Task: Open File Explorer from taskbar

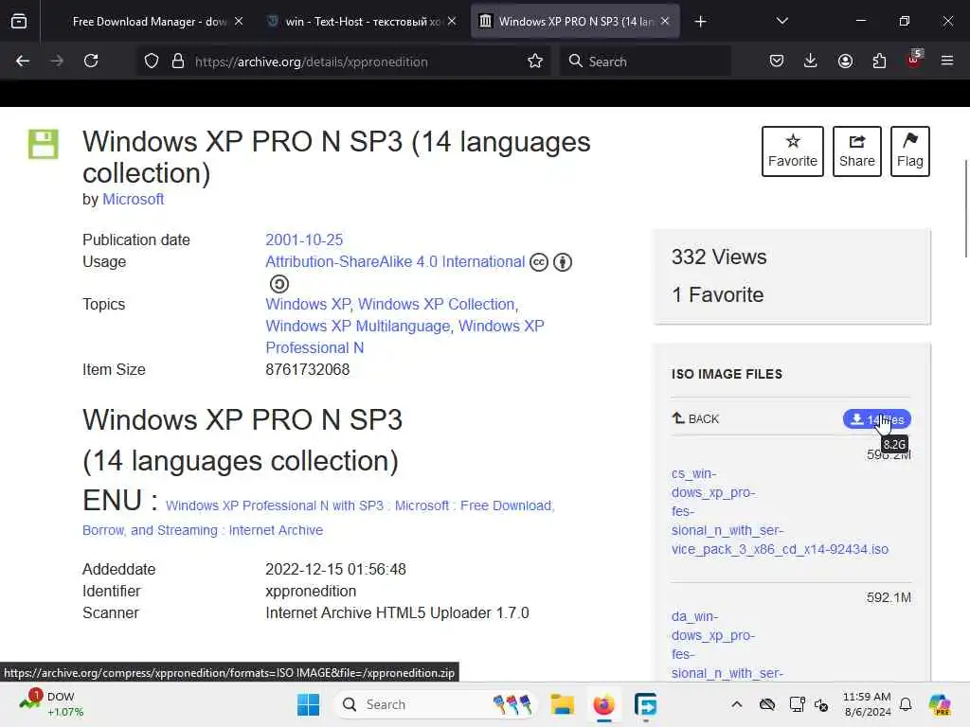Action: coord(563,704)
